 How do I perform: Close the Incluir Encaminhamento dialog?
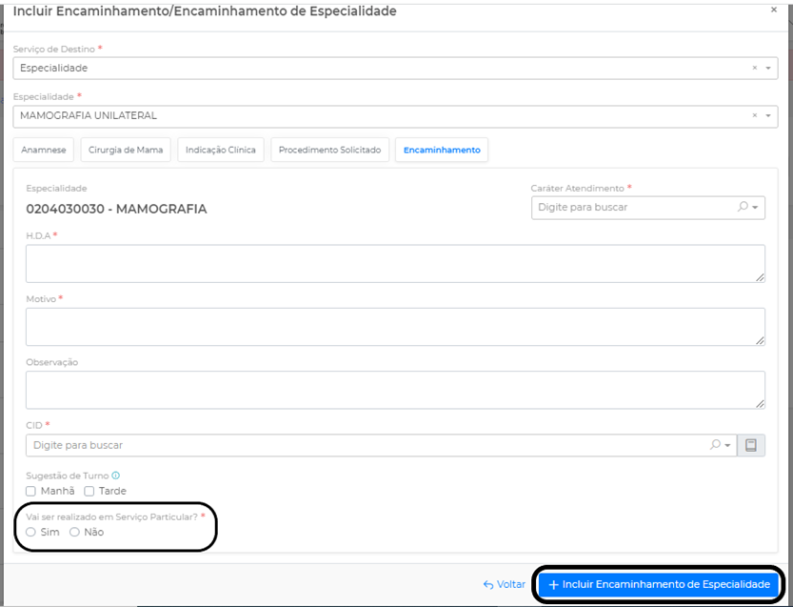point(773,10)
